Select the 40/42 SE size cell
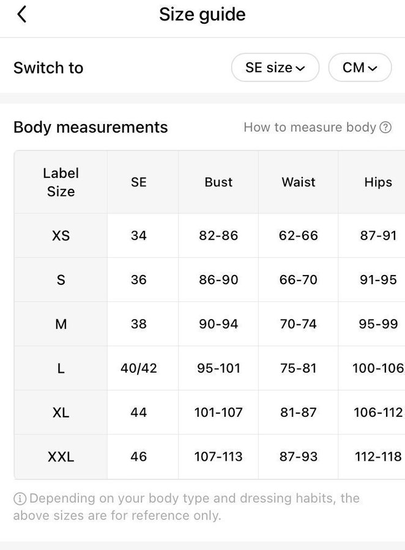 pos(139,369)
